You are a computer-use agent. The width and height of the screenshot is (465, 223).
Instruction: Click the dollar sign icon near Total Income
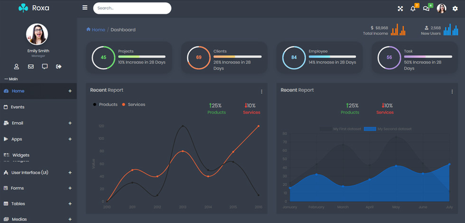point(372,28)
